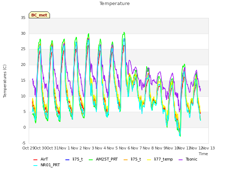This screenshot has width=230, height=172.
Task: Click the Temperatures (C) axis label
Action: point(5,81)
